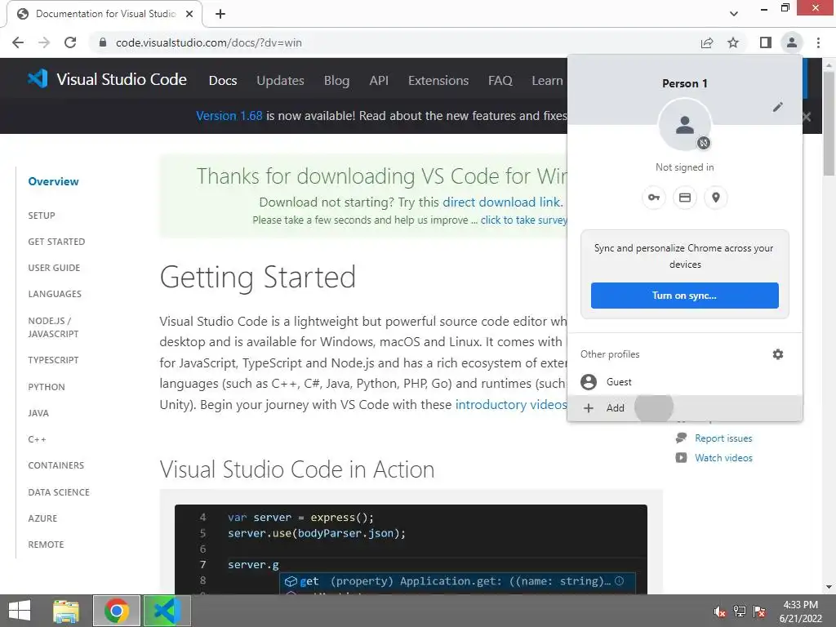Open new tab with plus button

coord(220,14)
